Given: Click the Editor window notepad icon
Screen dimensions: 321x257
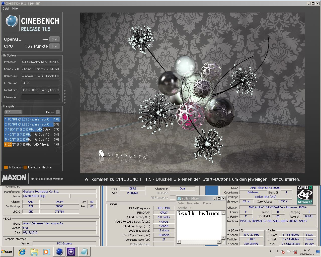Looking at the screenshot, I should (179, 199).
